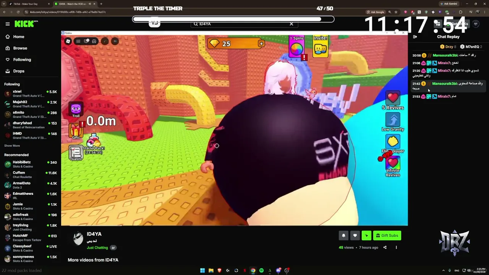This screenshot has height=275, width=489.
Task: Open the Quests checklist icon
Action: [x=76, y=154]
